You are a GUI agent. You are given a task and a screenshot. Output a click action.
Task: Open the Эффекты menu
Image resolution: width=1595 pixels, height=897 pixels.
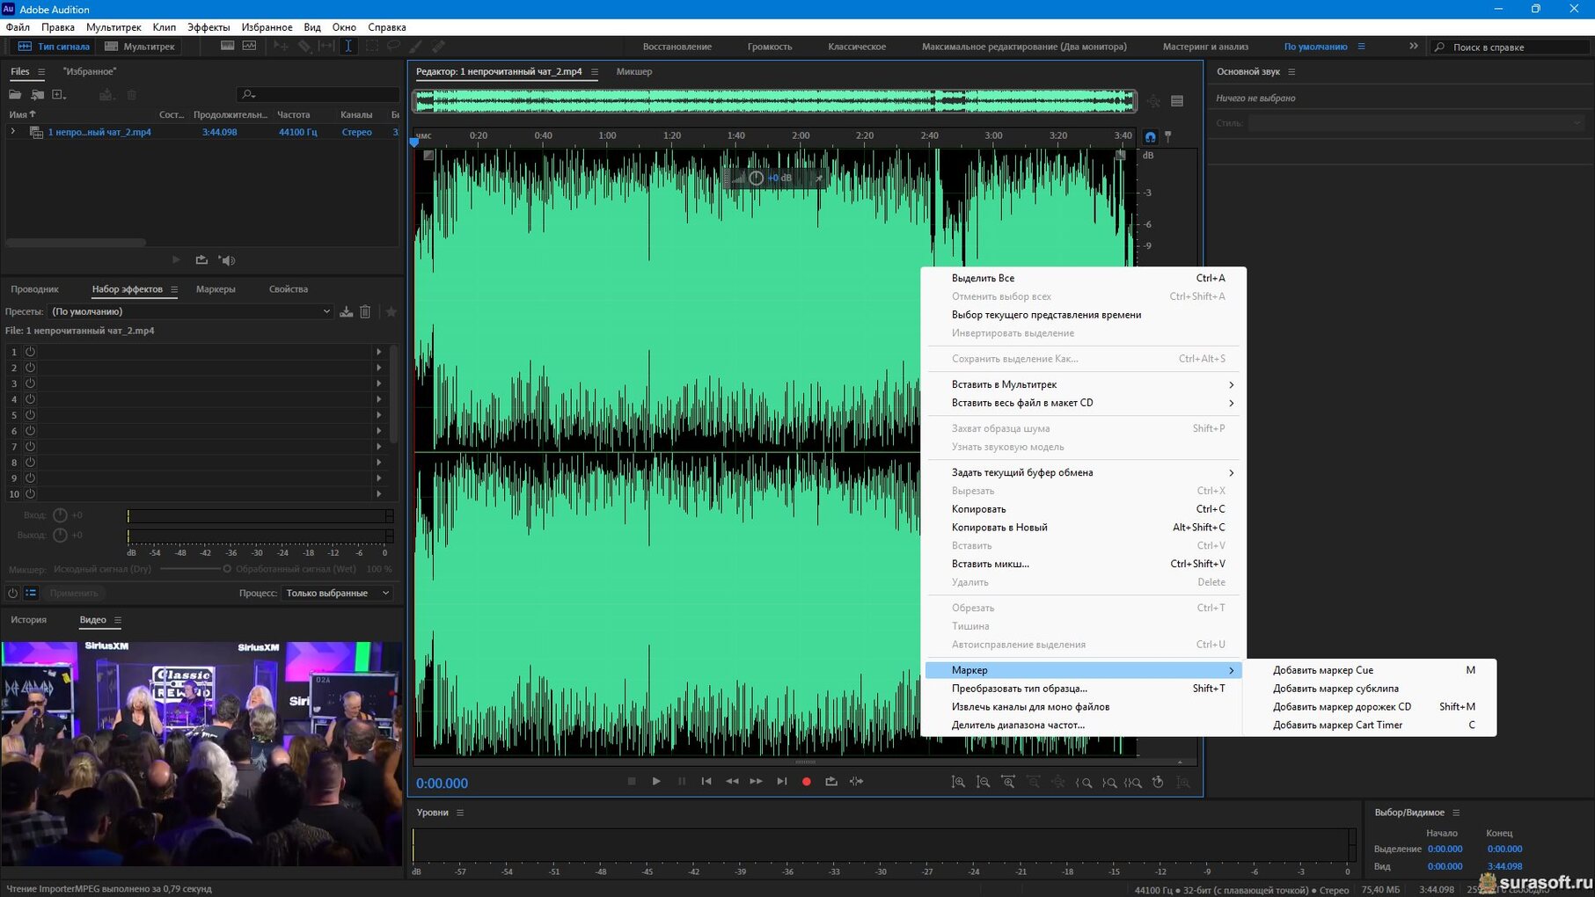pos(209,27)
